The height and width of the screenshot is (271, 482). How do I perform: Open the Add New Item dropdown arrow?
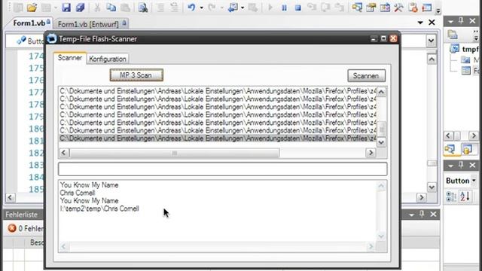pyautogui.click(x=56, y=8)
